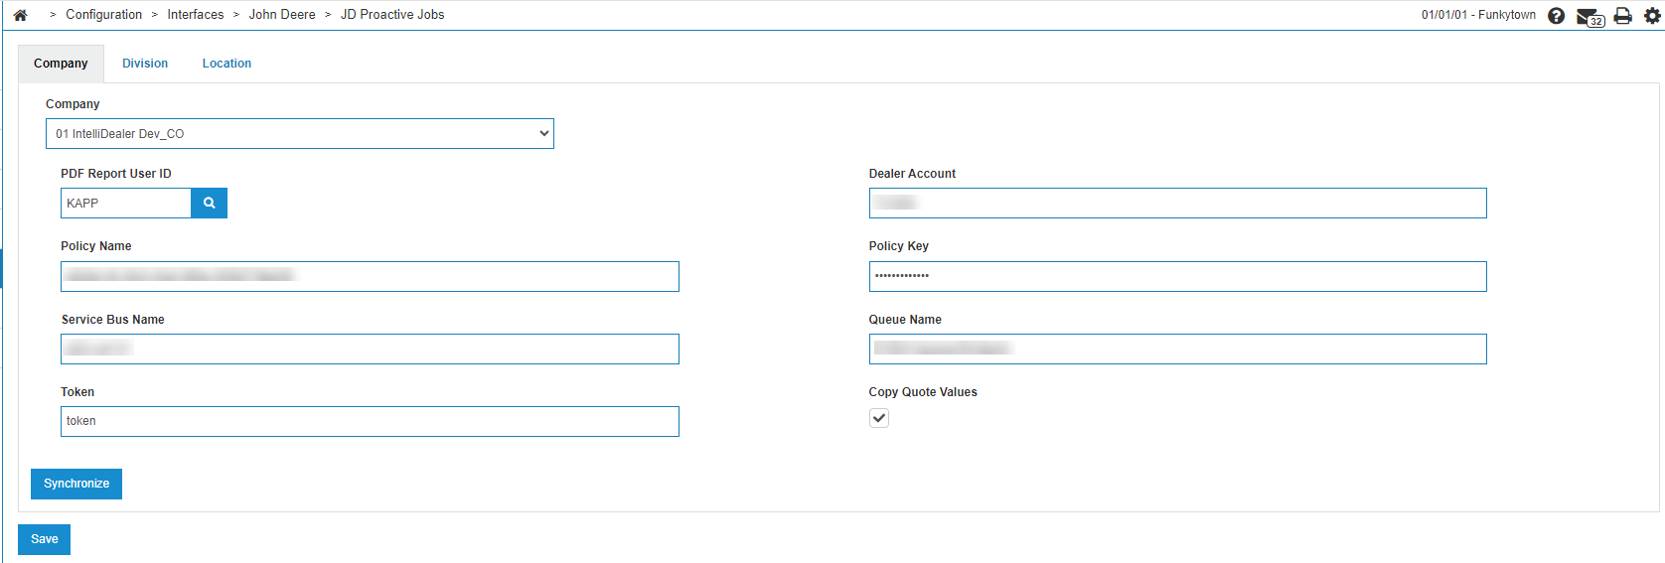This screenshot has width=1665, height=563.
Task: Open John Deere in the breadcrumb
Action: 282,15
